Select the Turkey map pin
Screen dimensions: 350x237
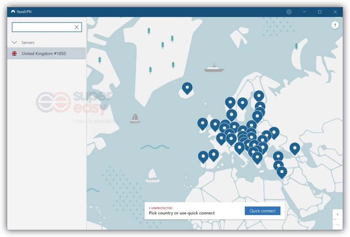278,157
